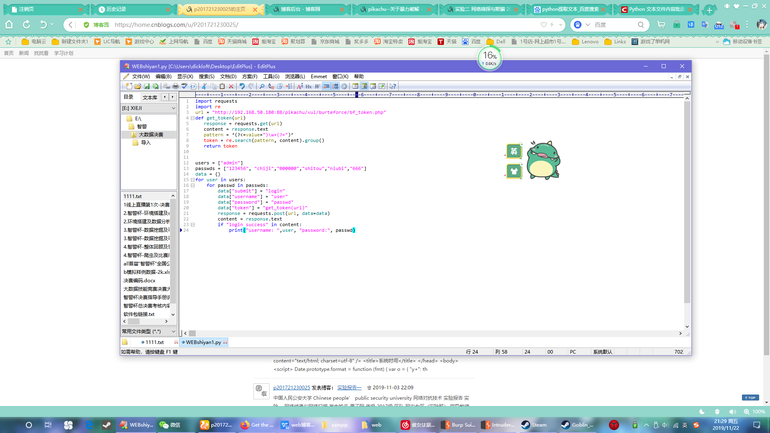This screenshot has height=433, width=770.
Task: Click the Replace icon in toolbar
Action: point(271,86)
